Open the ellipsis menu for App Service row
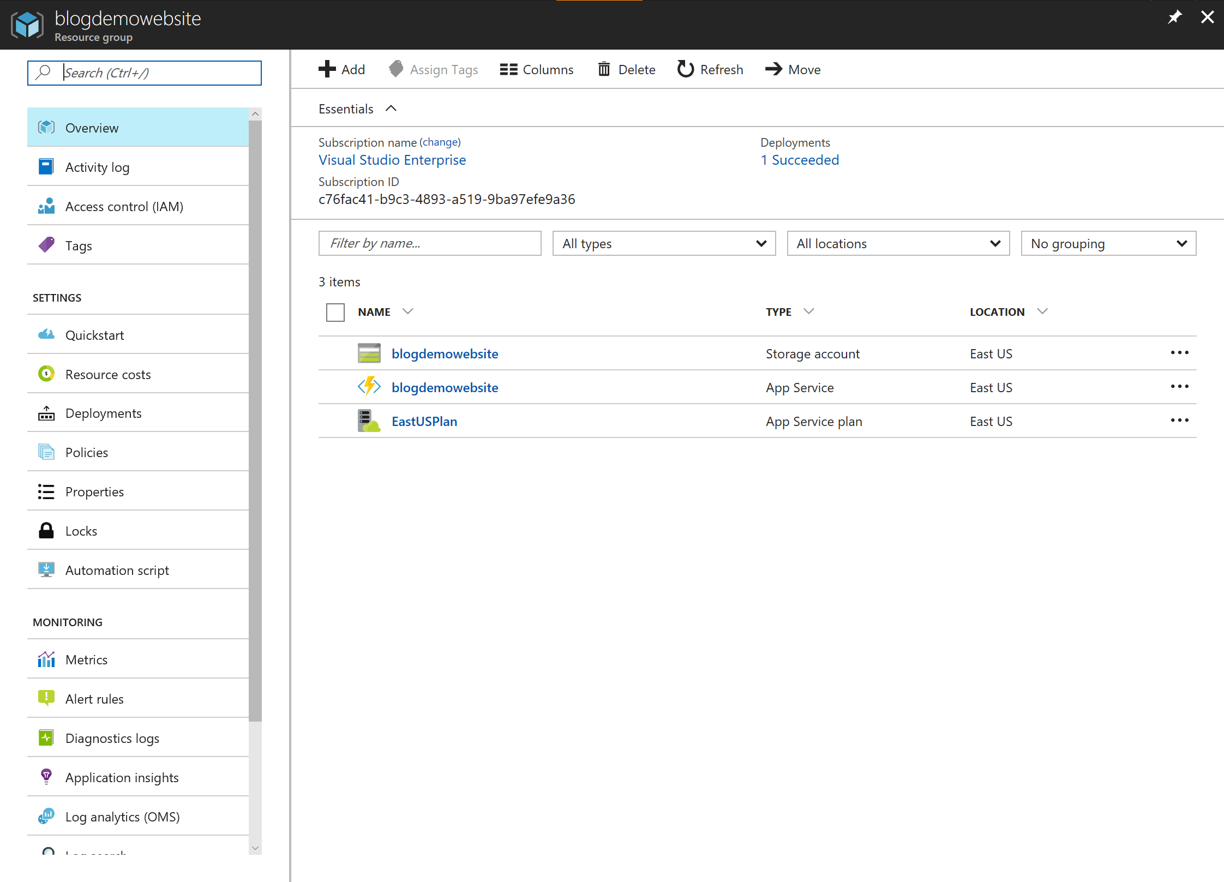The image size is (1224, 882). [x=1179, y=387]
